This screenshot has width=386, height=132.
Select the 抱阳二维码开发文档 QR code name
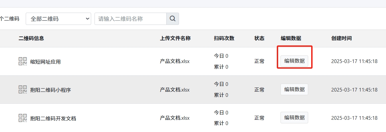pos(53,118)
